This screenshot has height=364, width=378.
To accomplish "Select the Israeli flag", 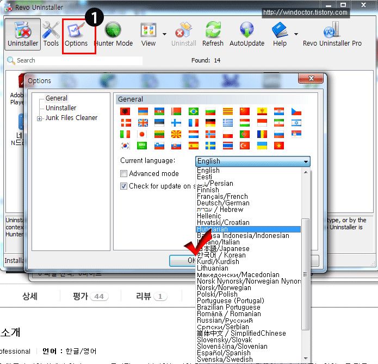I will 296,123.
